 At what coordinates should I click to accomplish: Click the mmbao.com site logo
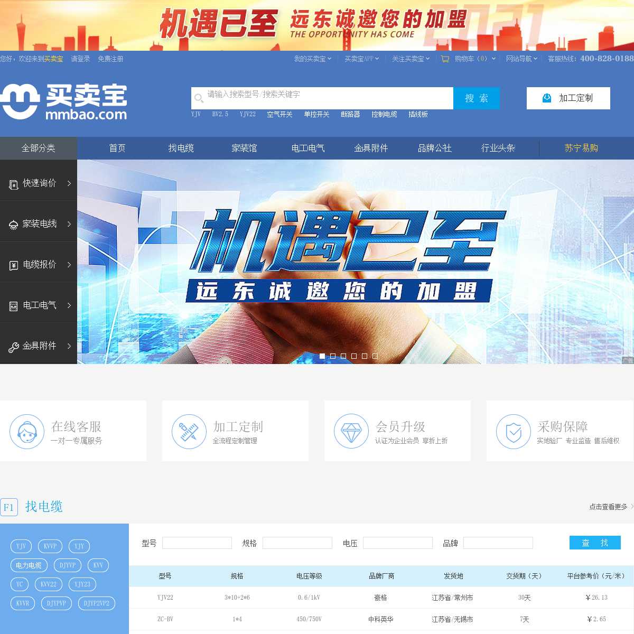63,101
